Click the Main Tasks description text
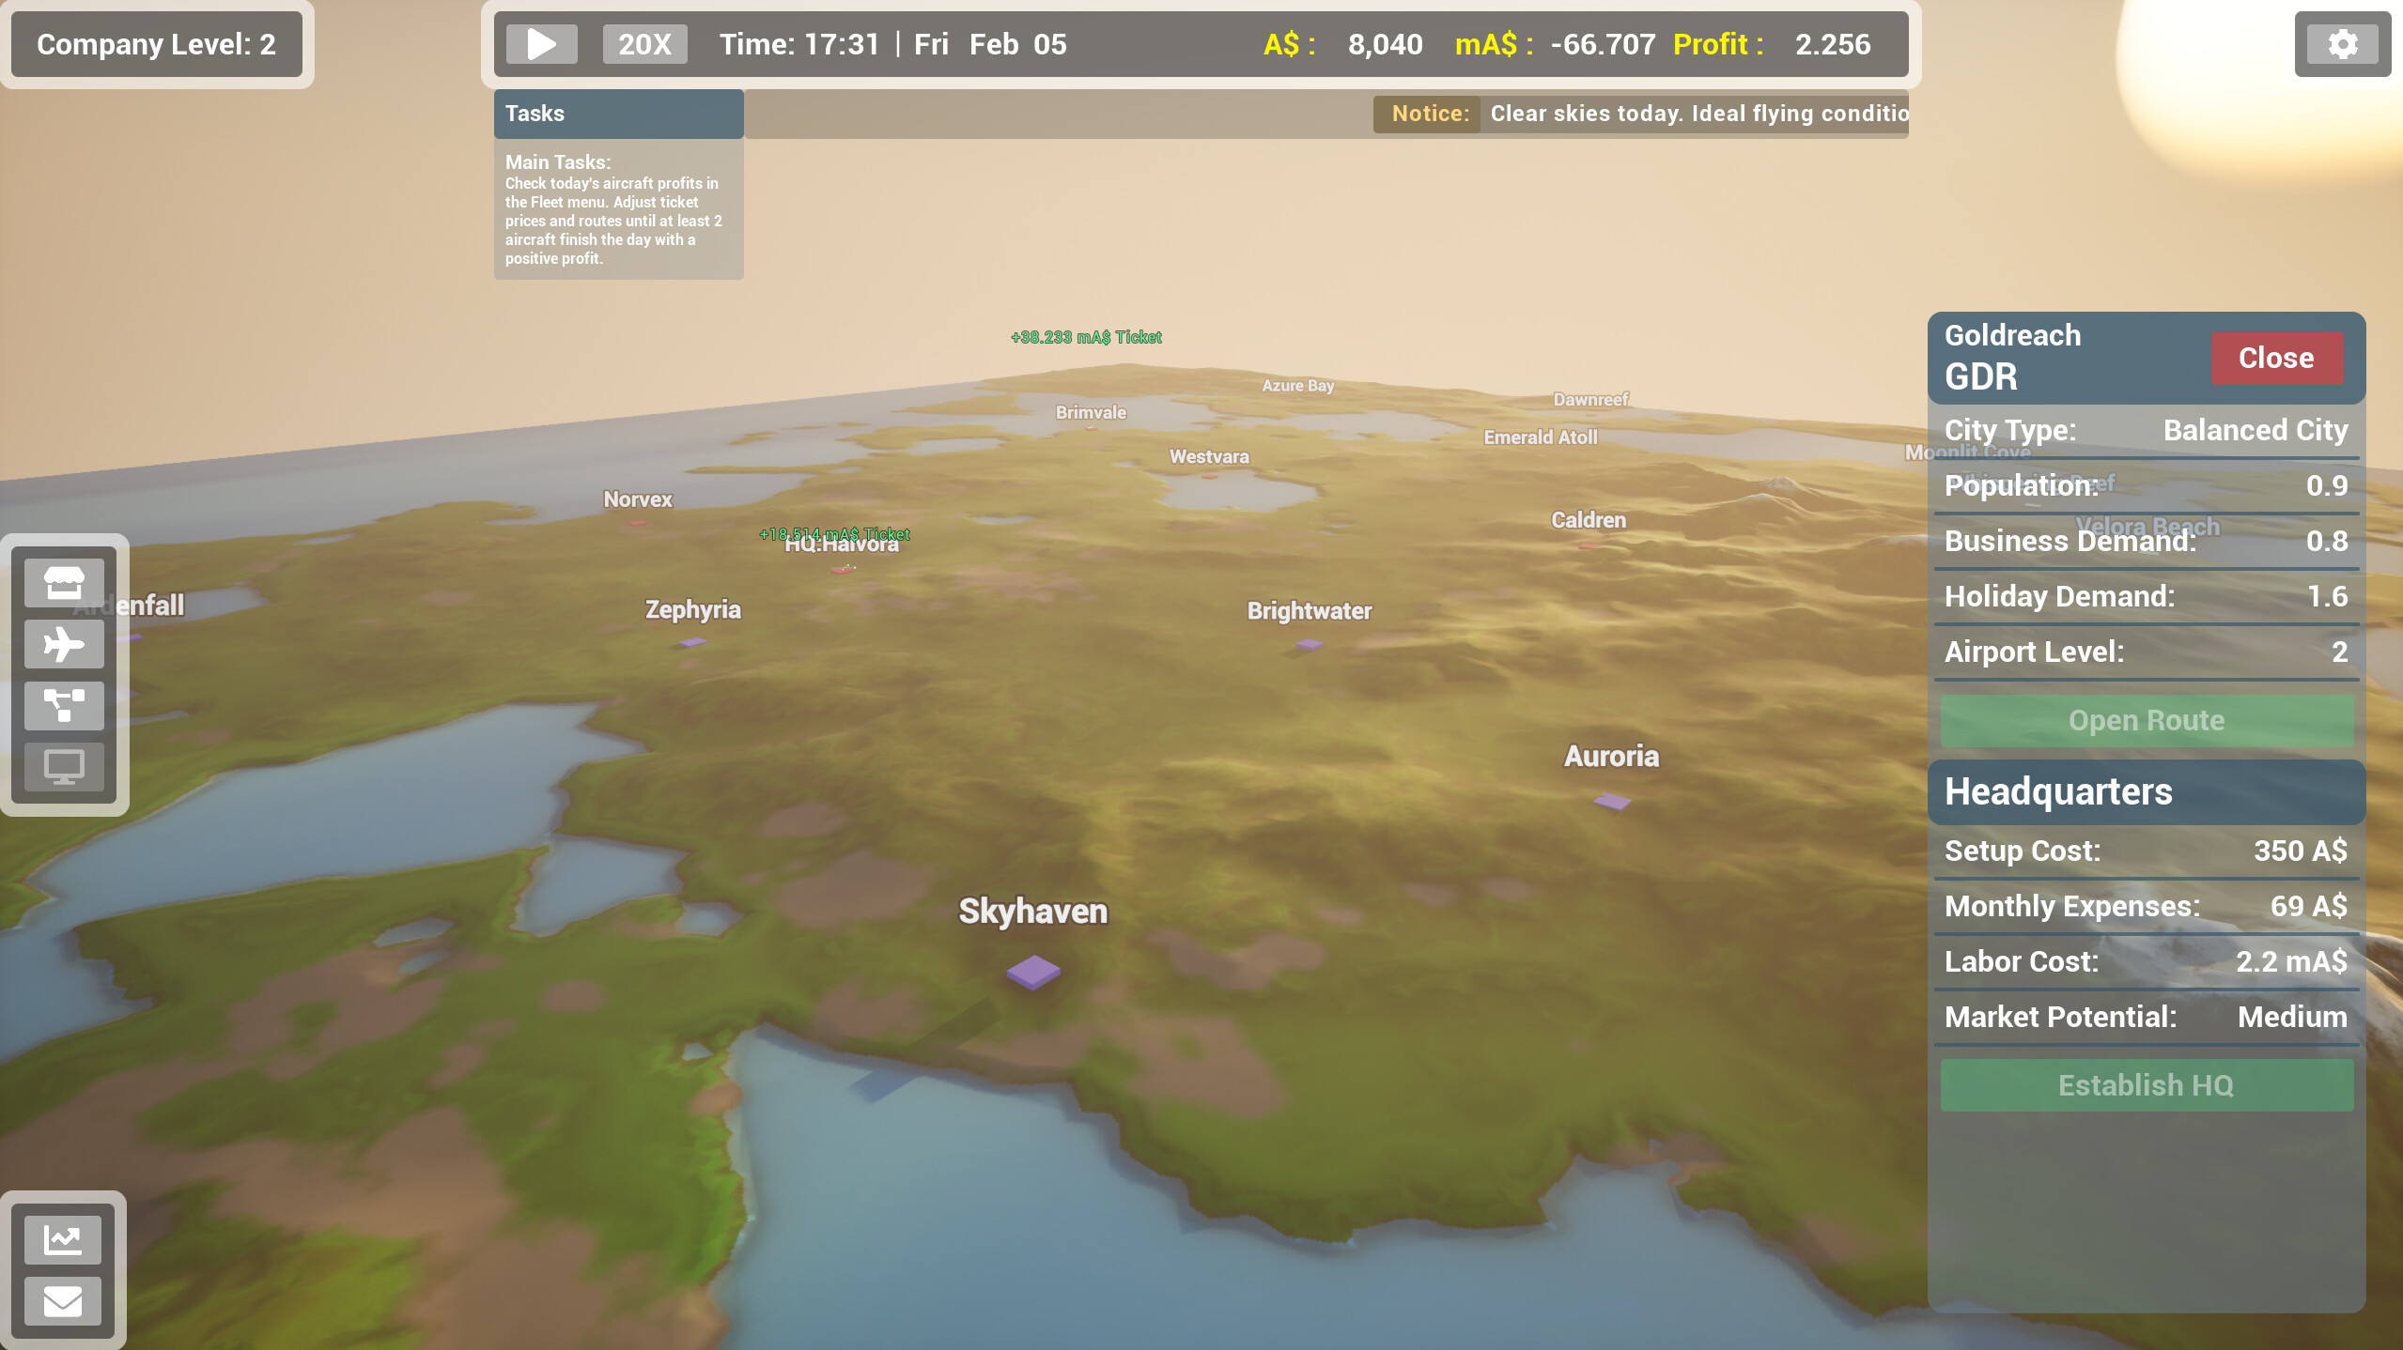 click(613, 221)
